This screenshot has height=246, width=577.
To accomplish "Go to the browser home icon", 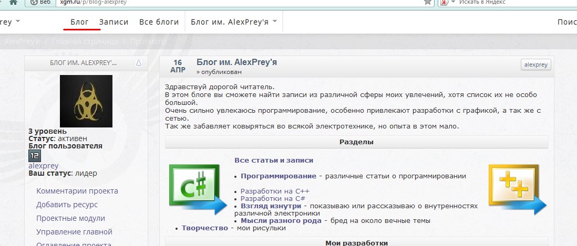I will [13, 2].
